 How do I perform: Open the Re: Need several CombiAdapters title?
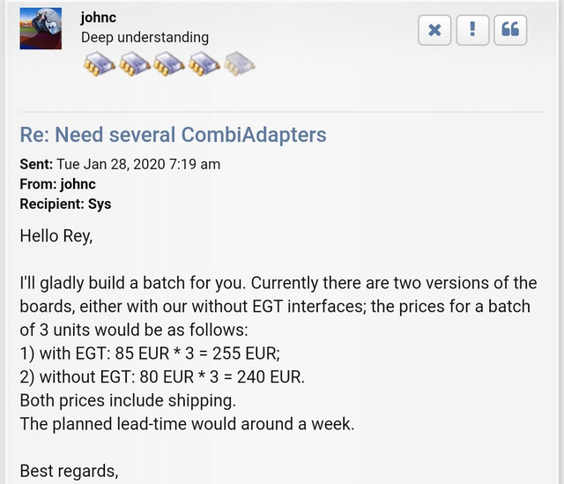click(173, 135)
